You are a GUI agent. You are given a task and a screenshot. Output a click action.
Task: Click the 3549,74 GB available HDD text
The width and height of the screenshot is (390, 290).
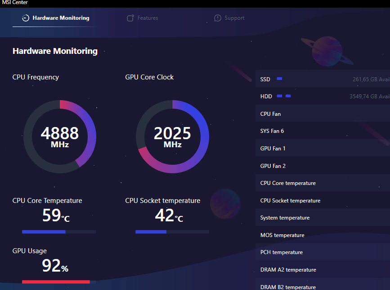[x=370, y=97]
